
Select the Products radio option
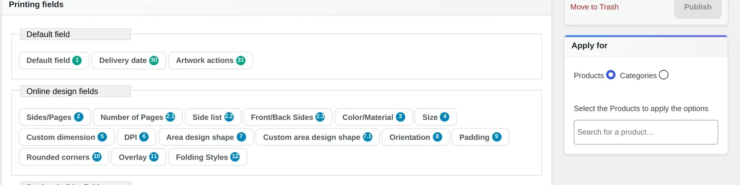coord(610,75)
